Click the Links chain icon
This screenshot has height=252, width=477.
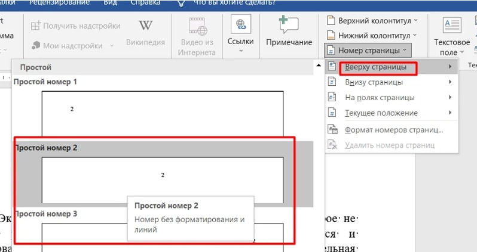(241, 25)
